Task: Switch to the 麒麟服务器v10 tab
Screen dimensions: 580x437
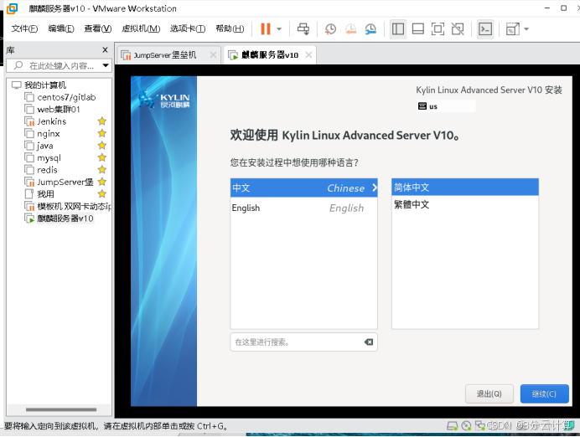Action: [x=270, y=55]
